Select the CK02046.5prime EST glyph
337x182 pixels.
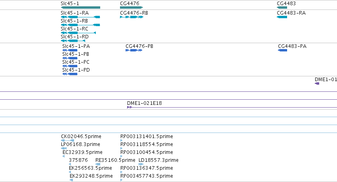(x=67, y=140)
